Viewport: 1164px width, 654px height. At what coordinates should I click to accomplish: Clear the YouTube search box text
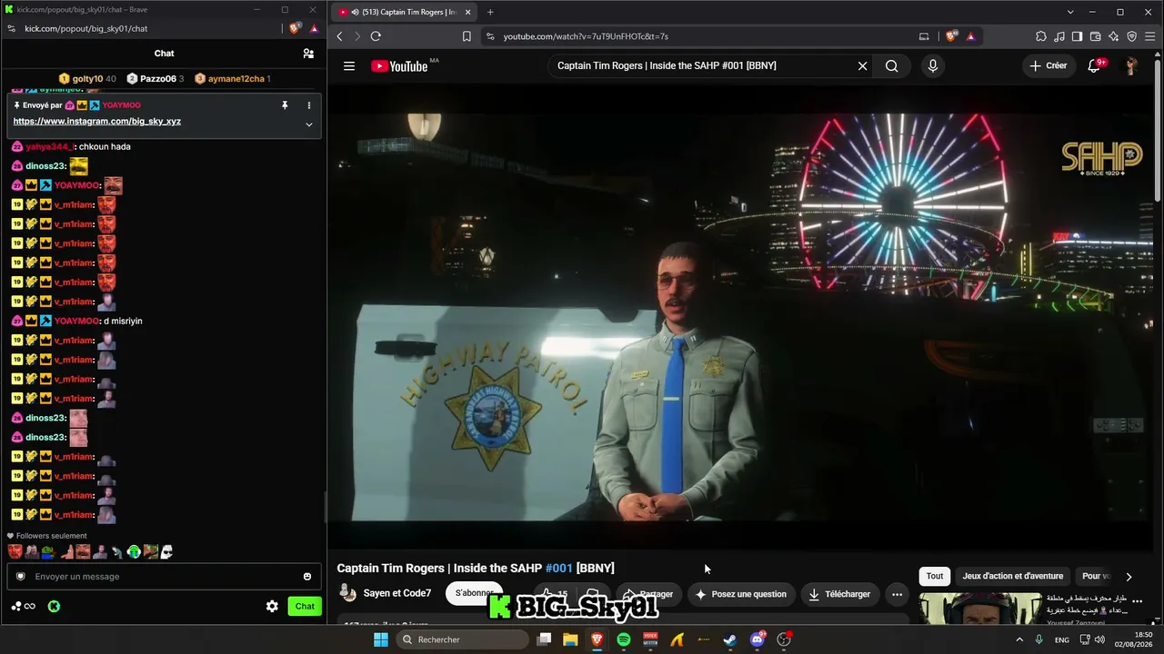pyautogui.click(x=862, y=65)
